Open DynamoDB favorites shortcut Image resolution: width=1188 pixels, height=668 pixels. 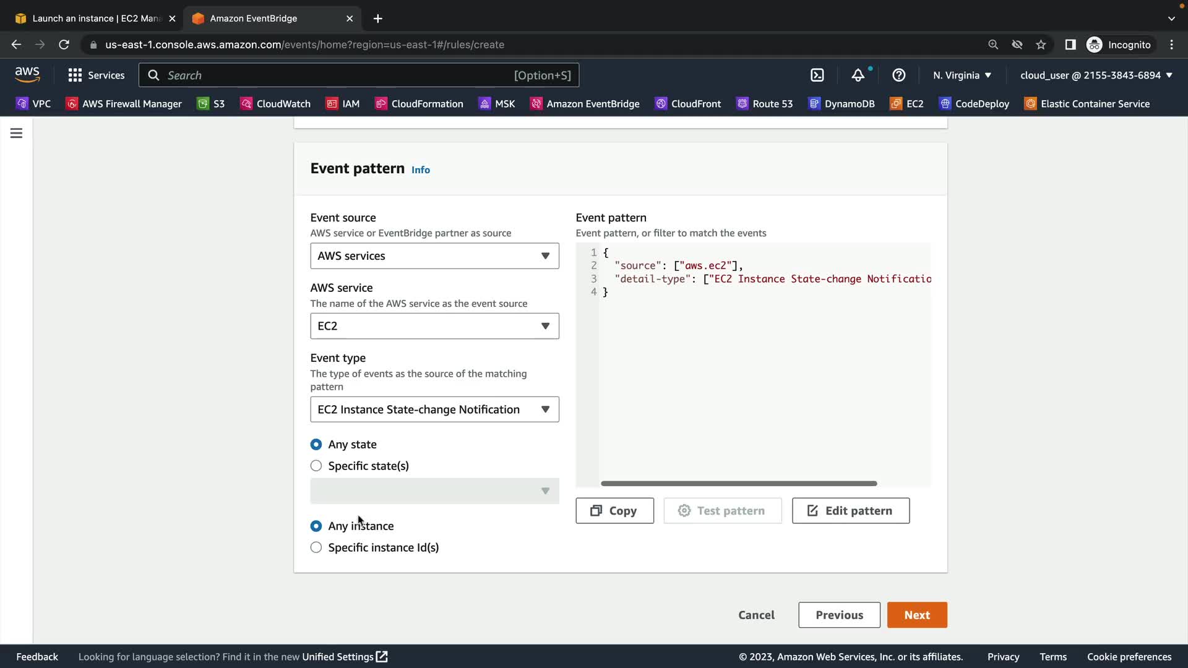click(841, 104)
